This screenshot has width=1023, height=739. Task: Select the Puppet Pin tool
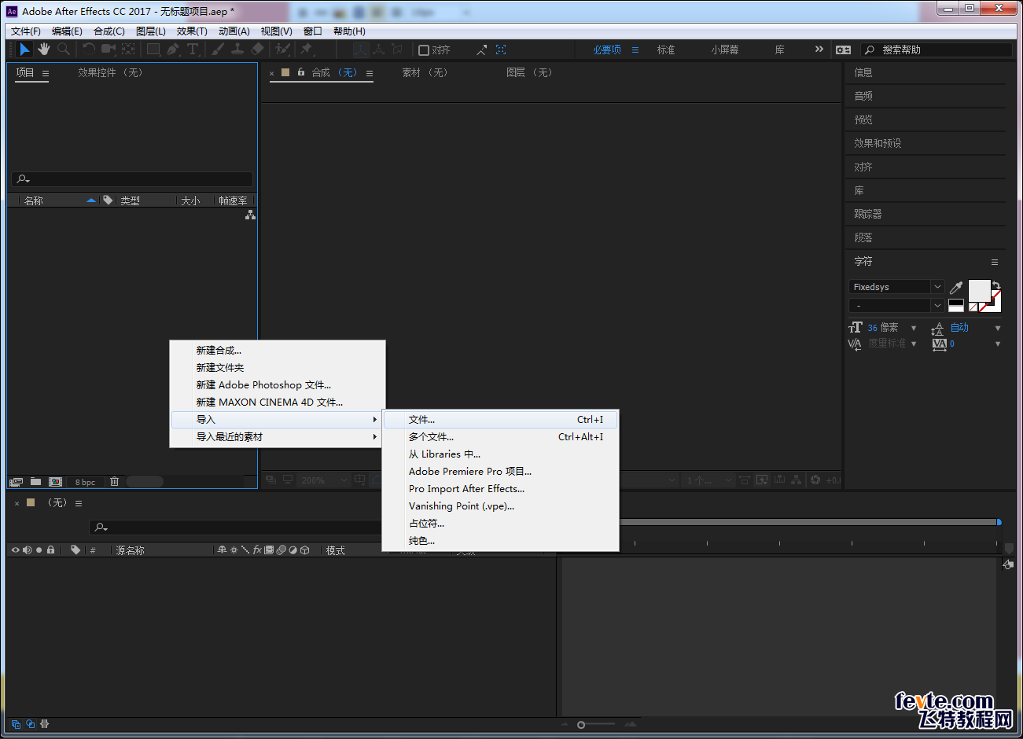[307, 50]
